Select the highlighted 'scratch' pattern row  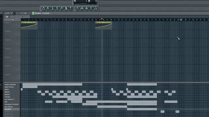12,109
